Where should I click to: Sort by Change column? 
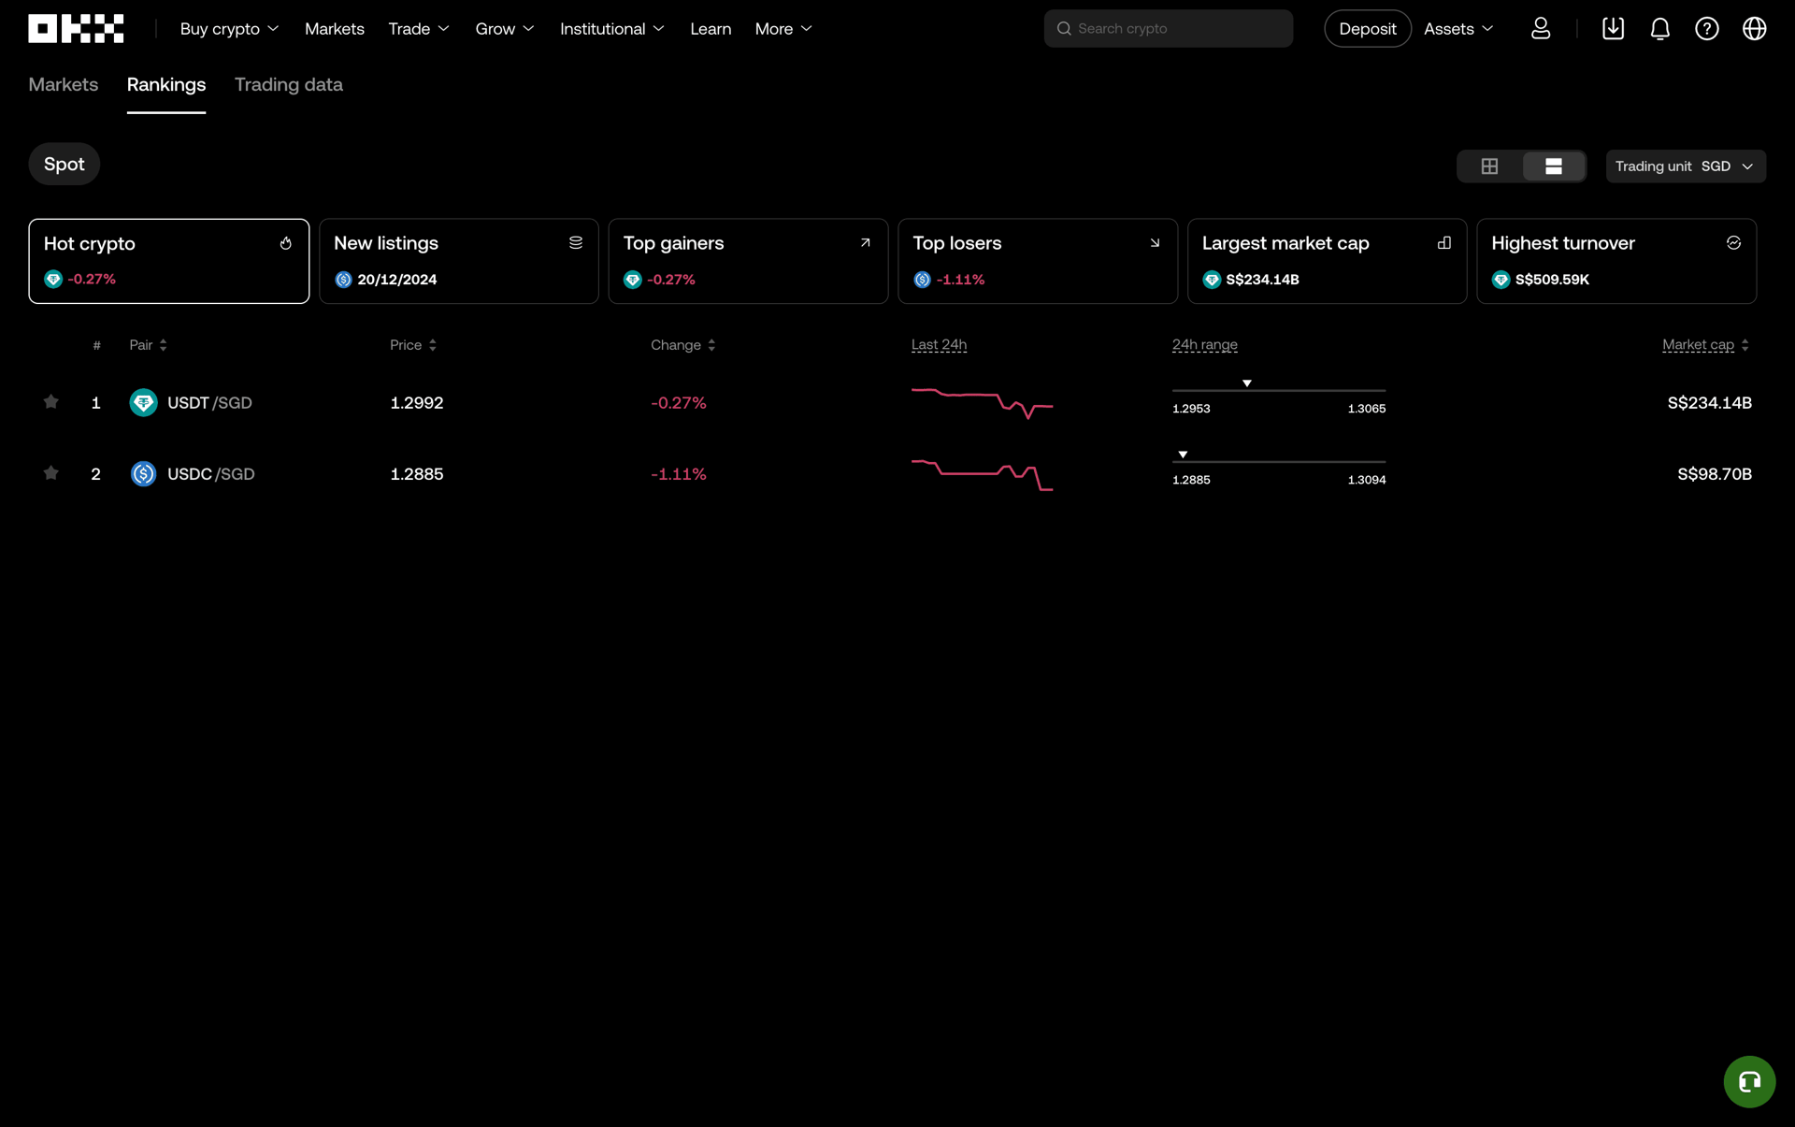(x=683, y=345)
